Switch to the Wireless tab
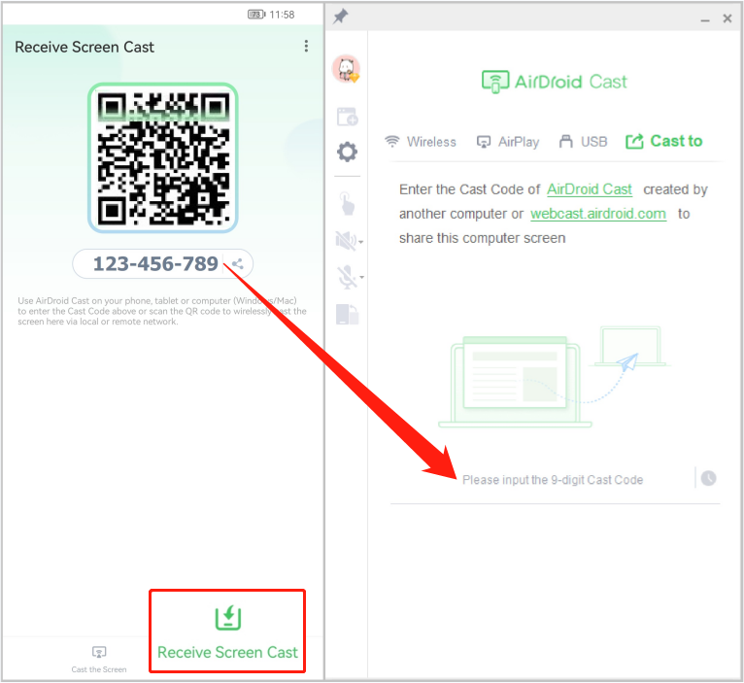The image size is (744, 683). (420, 142)
